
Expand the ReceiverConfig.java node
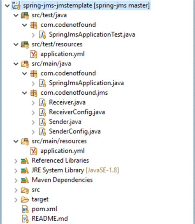point(33,112)
